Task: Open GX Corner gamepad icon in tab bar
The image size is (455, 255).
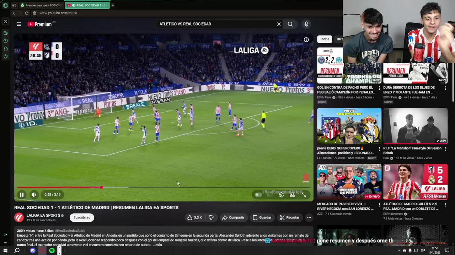Action: pyautogui.click(x=14, y=5)
